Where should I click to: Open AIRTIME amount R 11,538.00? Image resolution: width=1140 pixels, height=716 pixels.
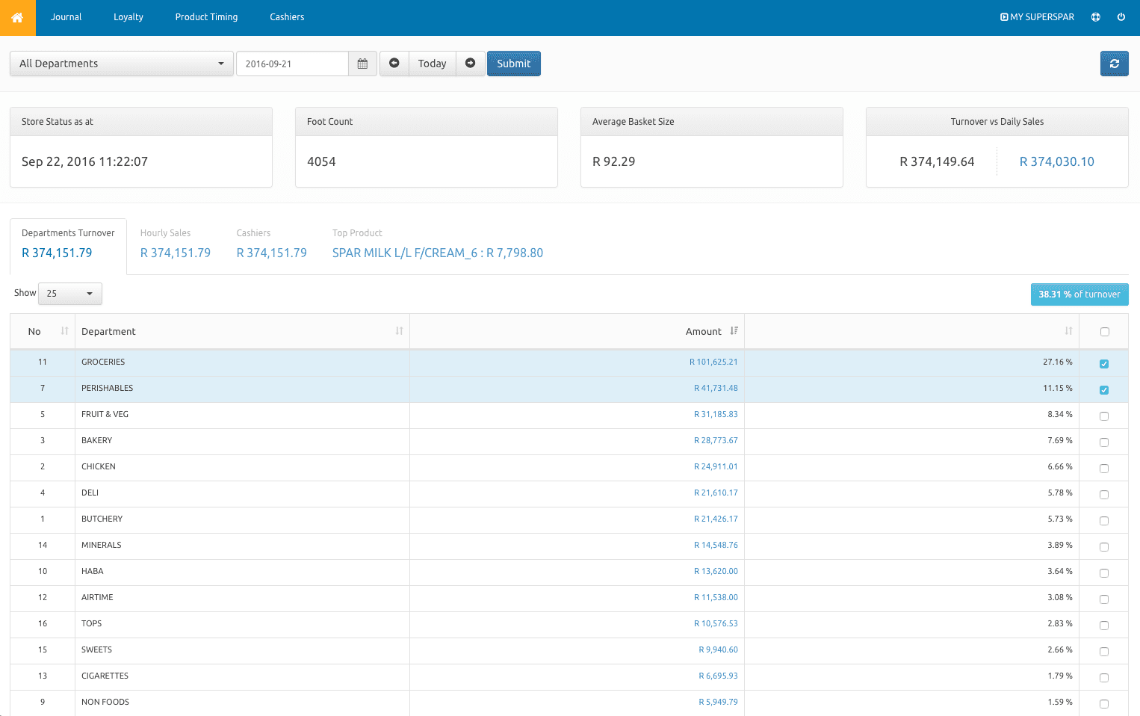[x=716, y=597]
